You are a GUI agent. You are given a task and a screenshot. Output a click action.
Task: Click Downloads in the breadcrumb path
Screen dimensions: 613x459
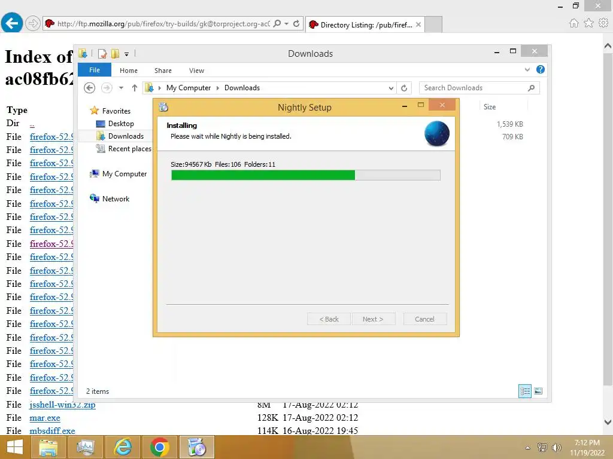[x=242, y=88]
